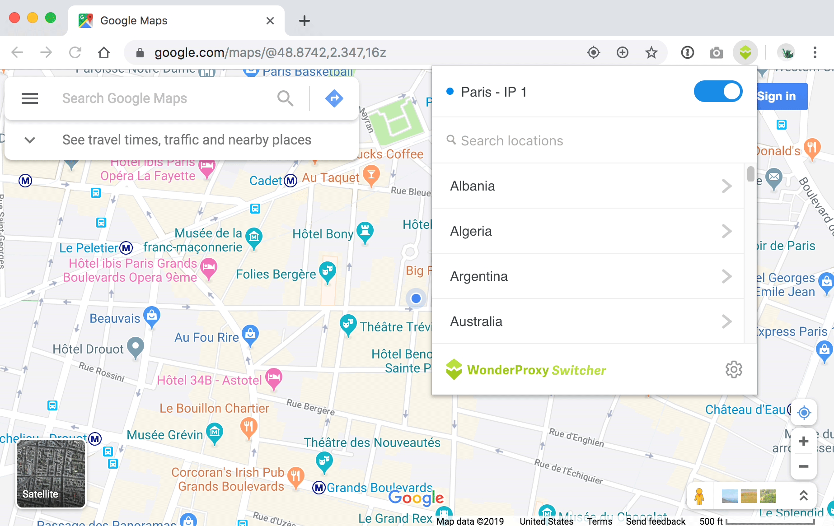Expand Argentina server list
This screenshot has height=526, width=834.
pyautogui.click(x=588, y=276)
